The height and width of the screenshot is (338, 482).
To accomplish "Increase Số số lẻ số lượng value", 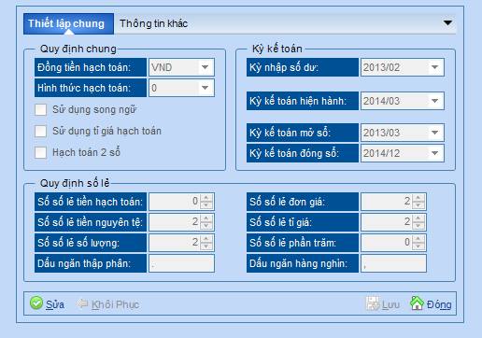I will (x=206, y=239).
